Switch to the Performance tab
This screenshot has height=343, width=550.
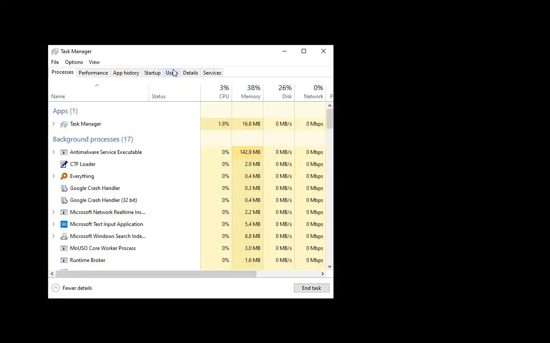click(x=93, y=73)
